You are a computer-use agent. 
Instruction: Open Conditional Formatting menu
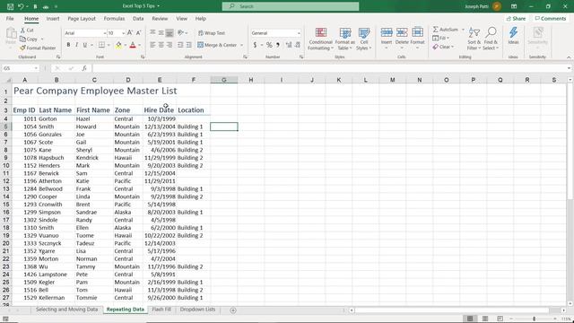321,39
